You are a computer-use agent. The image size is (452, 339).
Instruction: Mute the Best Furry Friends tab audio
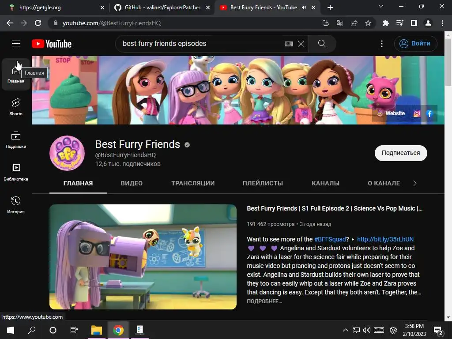[x=304, y=8]
